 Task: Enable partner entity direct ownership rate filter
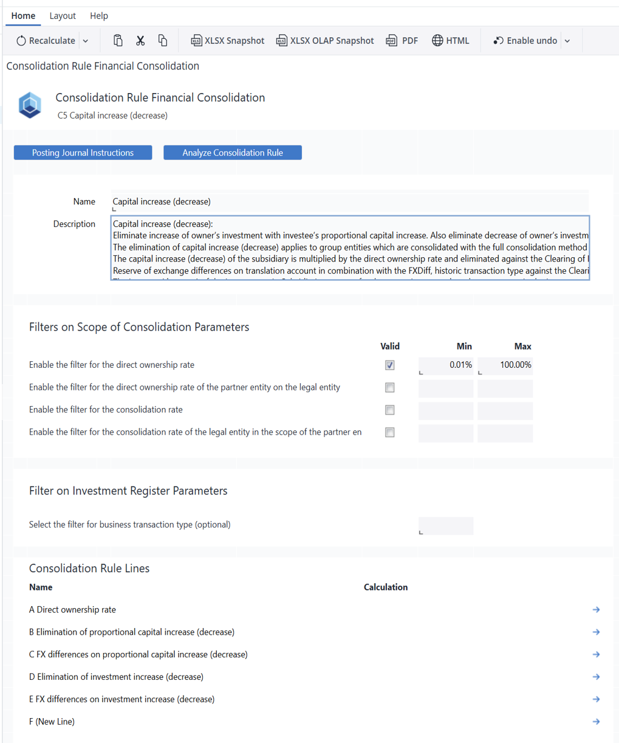point(390,388)
